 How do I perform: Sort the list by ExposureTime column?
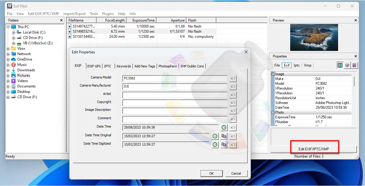[x=141, y=20]
